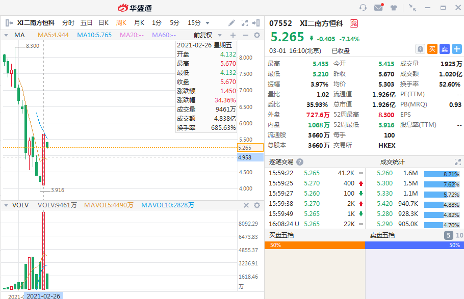Switch to the 月K chart tab
Screen dimensions: 464x299
point(139,23)
